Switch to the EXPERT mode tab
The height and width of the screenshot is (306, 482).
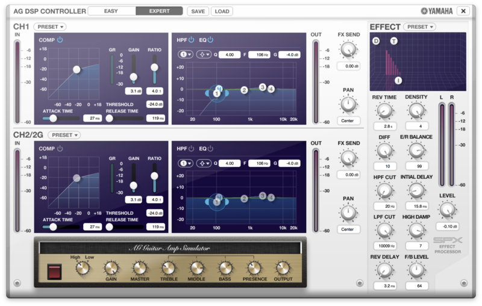pos(159,11)
